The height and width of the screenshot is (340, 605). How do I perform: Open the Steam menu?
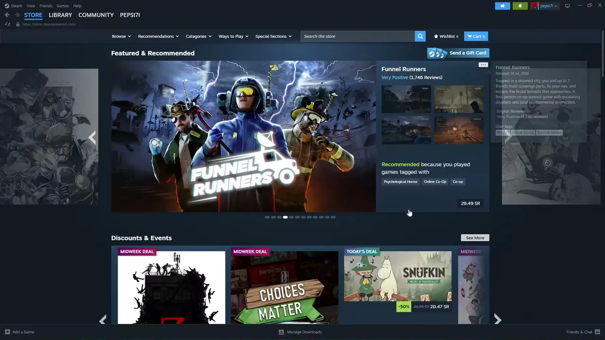pos(17,6)
